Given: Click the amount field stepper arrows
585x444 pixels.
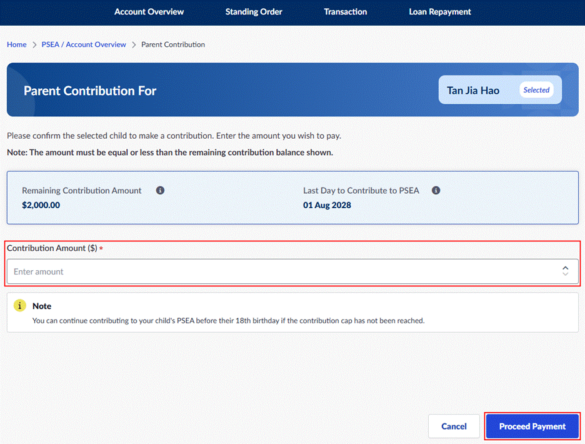Looking at the screenshot, I should click(x=565, y=271).
